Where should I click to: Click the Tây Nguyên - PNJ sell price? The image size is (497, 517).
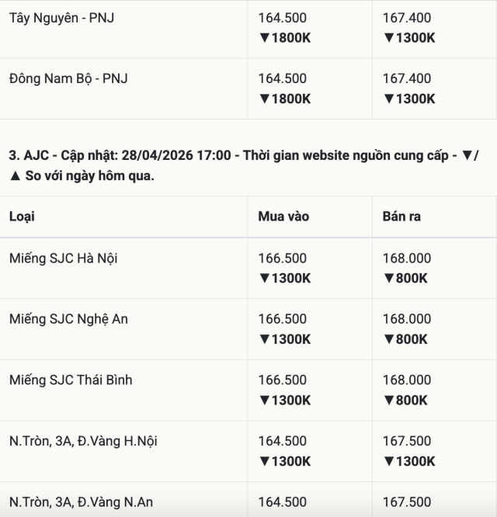coord(407,18)
